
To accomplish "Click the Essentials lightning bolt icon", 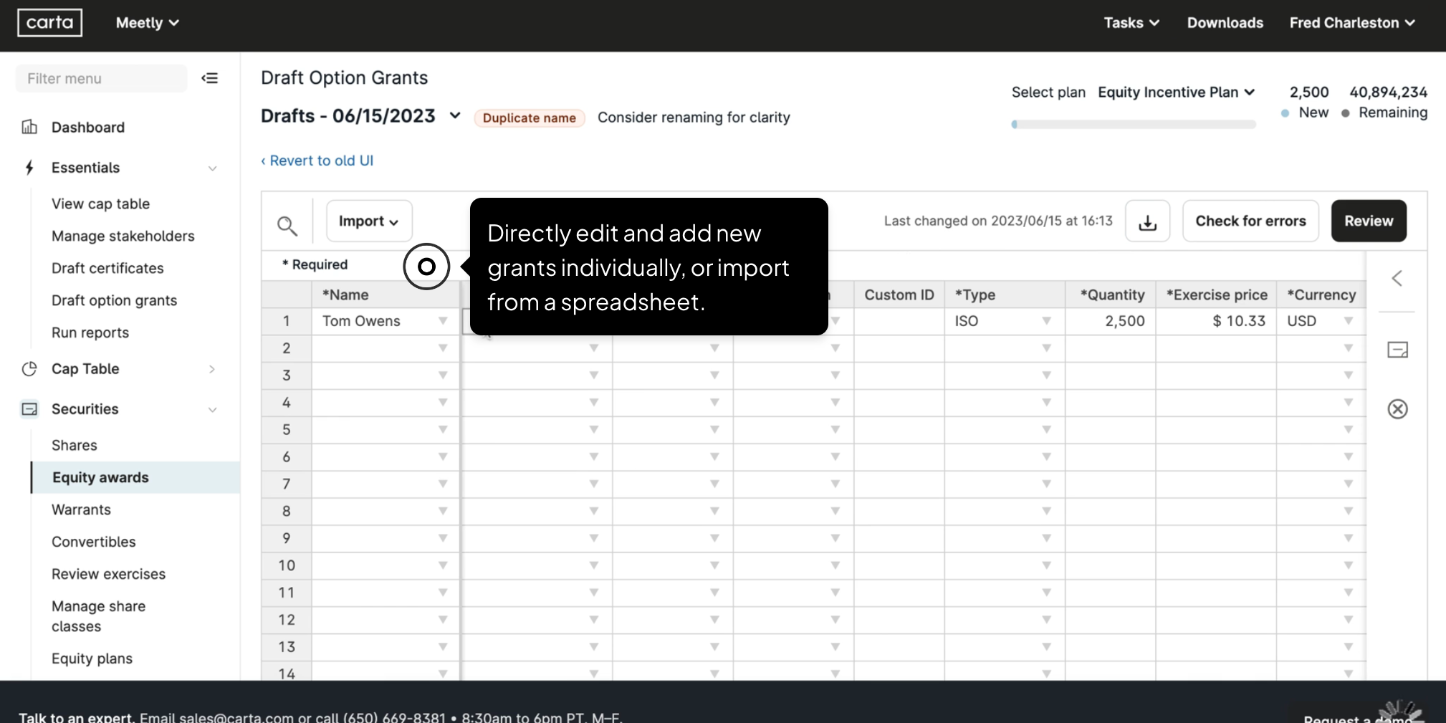I will coord(29,168).
